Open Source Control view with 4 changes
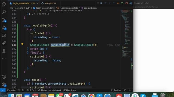Image resolution: width=174 pixels, height=97 pixels. pos(4,20)
